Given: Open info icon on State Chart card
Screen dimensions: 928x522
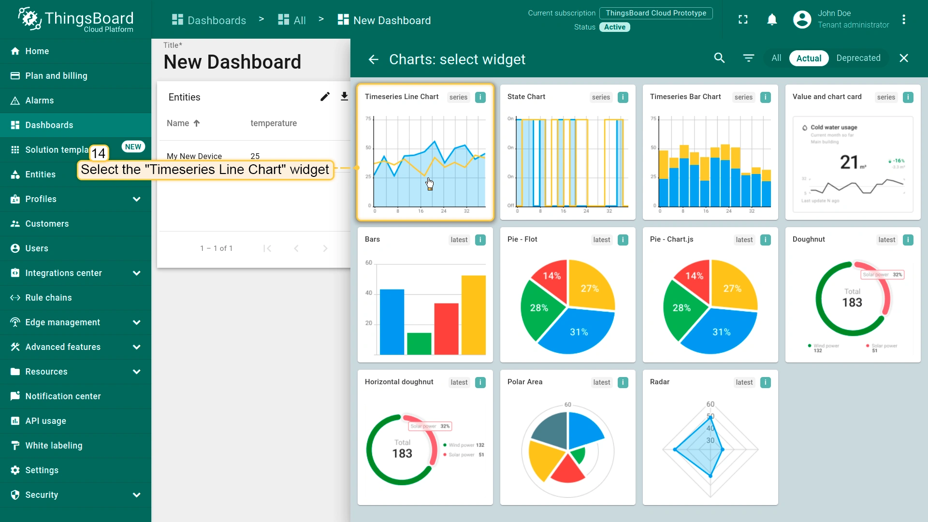Looking at the screenshot, I should 623,97.
